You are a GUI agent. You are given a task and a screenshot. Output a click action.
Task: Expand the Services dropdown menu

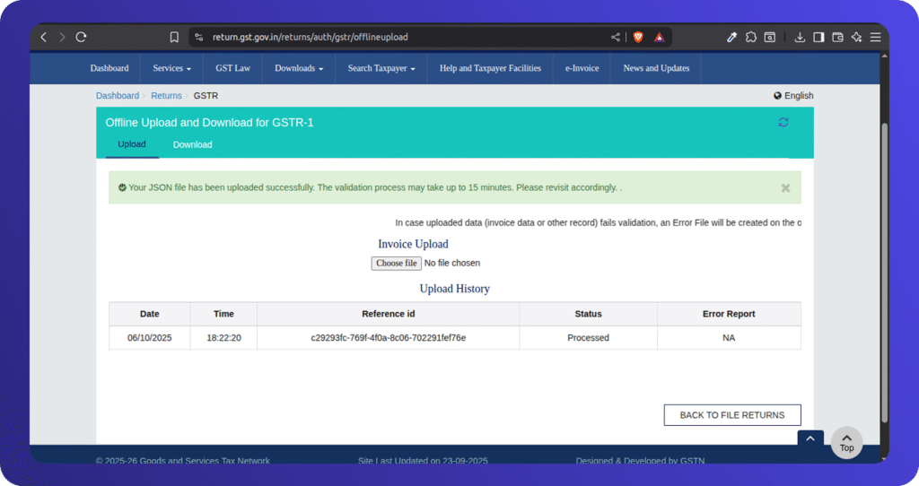click(x=171, y=68)
